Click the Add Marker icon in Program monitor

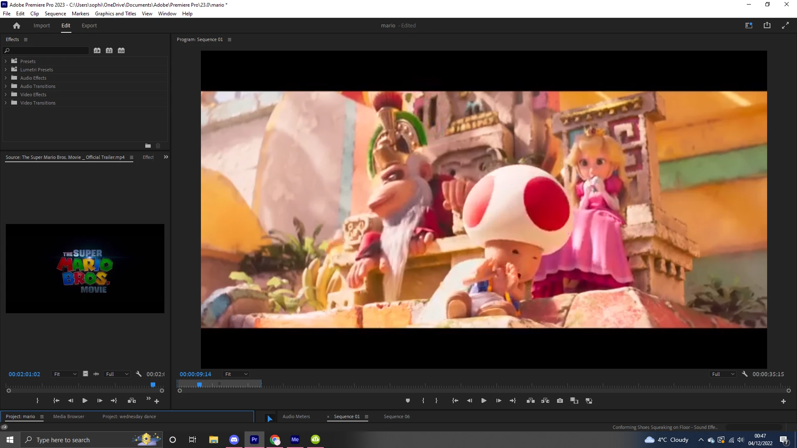pyautogui.click(x=408, y=401)
